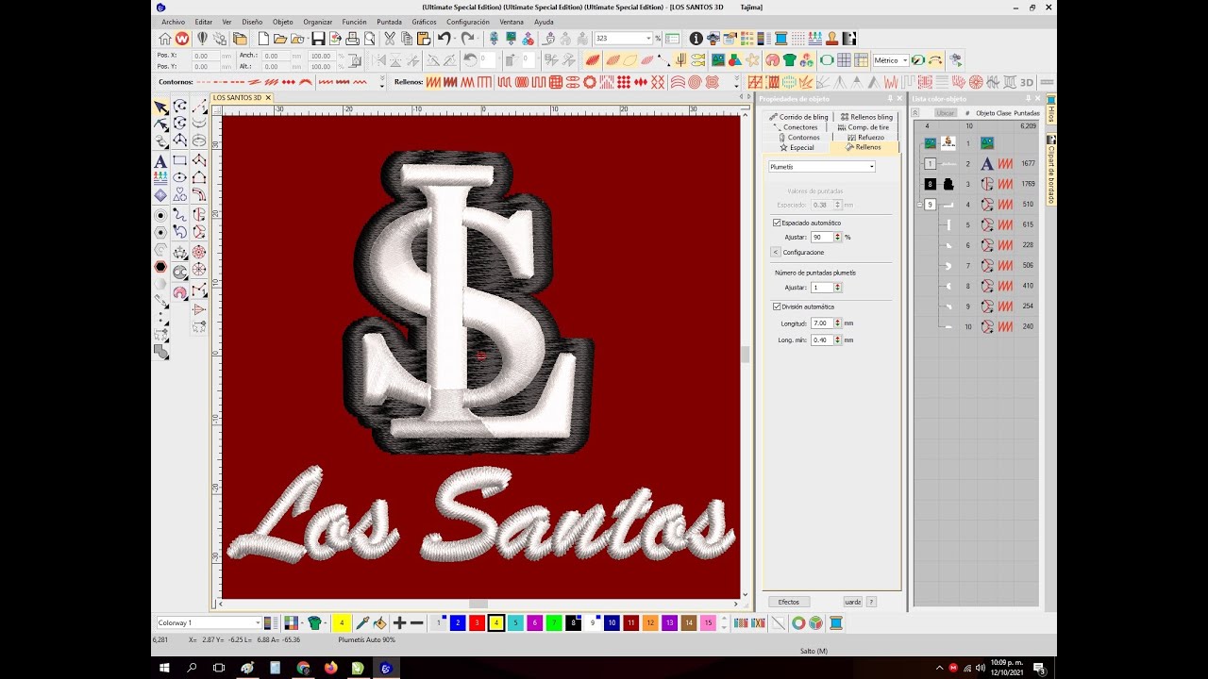Click the Firefox icon in the taskbar
Image resolution: width=1208 pixels, height=679 pixels.
(x=330, y=668)
